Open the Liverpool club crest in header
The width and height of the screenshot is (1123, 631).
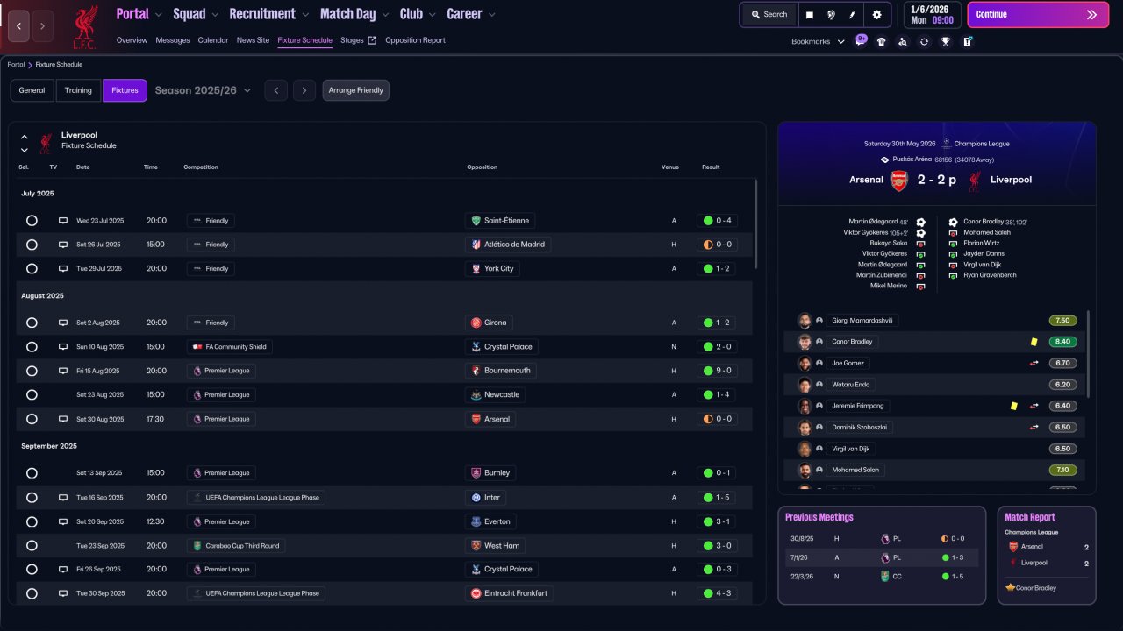click(85, 27)
